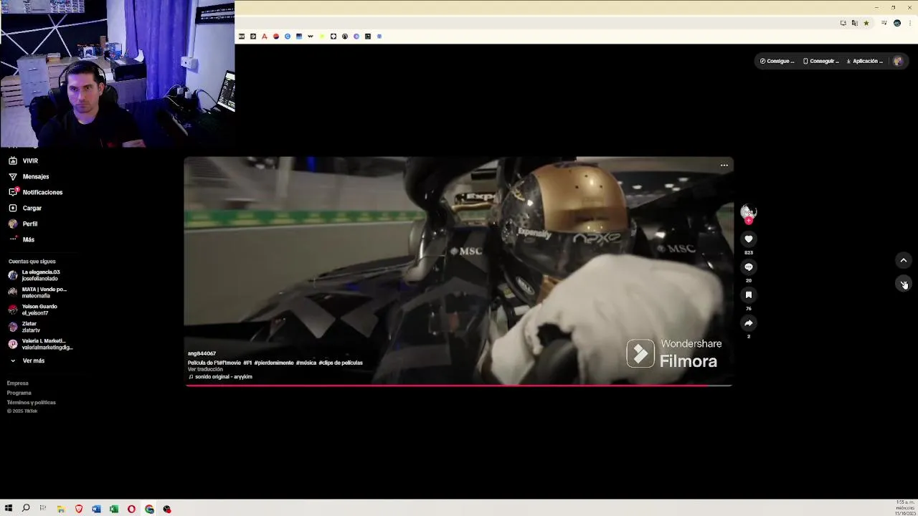Image resolution: width=918 pixels, height=516 pixels.
Task: Open Microsoft Excel from the taskbar
Action: (x=114, y=510)
